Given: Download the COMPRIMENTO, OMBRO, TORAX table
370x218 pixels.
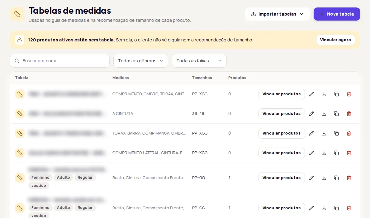Looking at the screenshot, I should tap(324, 94).
